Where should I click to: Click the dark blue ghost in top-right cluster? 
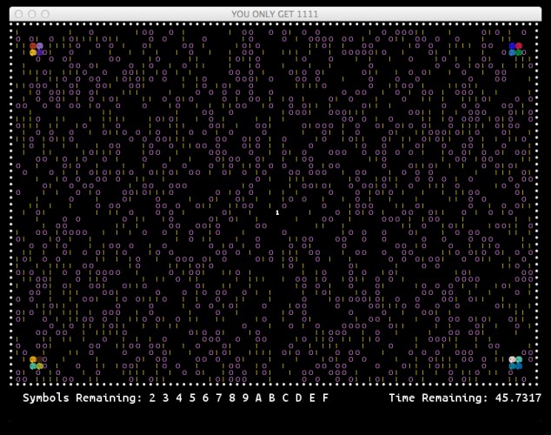tap(512, 46)
